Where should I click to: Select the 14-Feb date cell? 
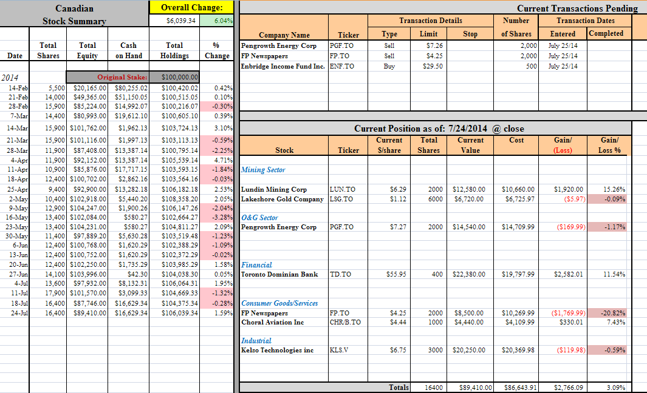[15, 88]
